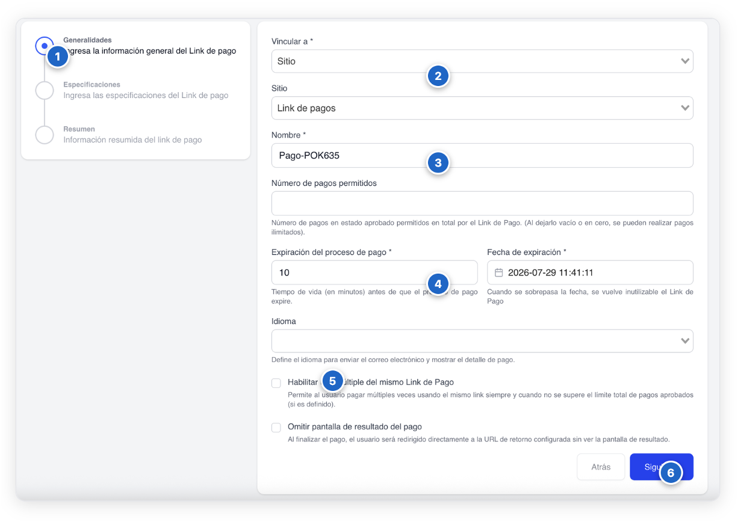This screenshot has width=738, height=522.
Task: Tick Omitir pantalla de resultado del pago
Action: click(x=276, y=427)
